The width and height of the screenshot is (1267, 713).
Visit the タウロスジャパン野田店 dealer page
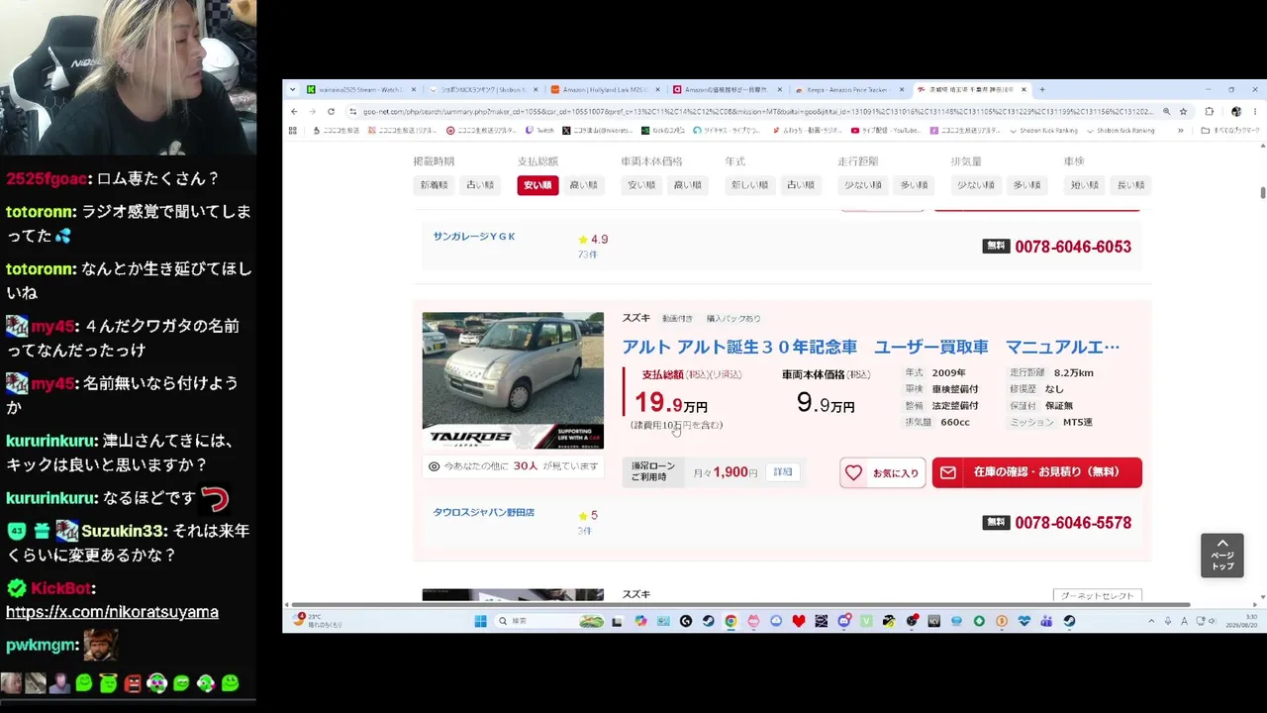[483, 513]
